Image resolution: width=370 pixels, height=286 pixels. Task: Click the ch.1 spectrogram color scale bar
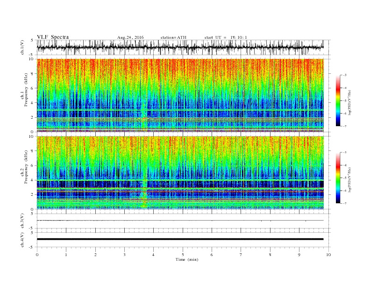pos(338,100)
